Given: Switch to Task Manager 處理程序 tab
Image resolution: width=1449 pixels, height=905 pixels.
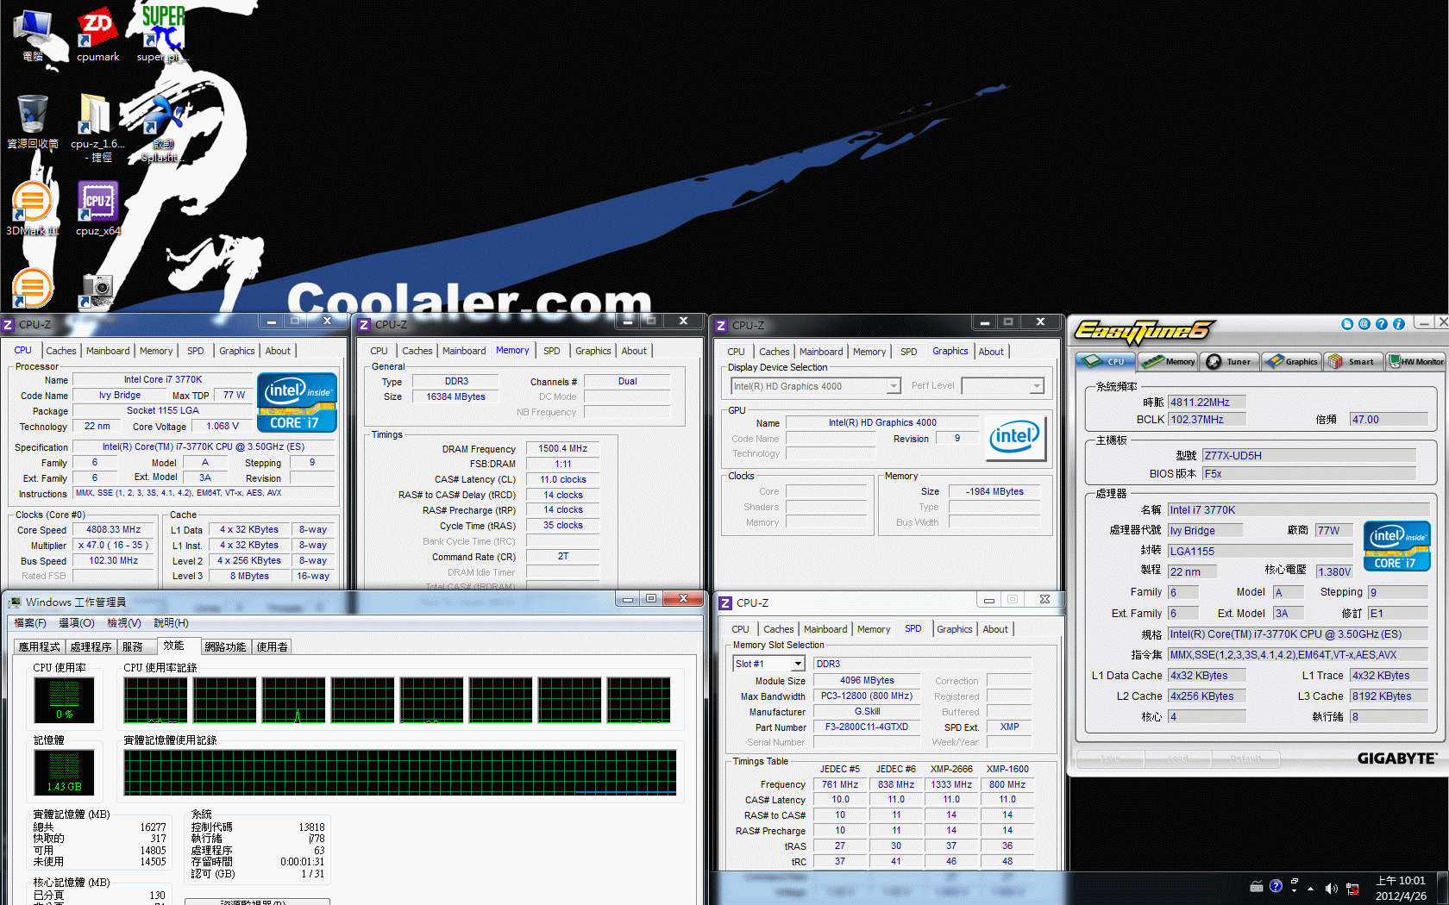Looking at the screenshot, I should coord(91,647).
